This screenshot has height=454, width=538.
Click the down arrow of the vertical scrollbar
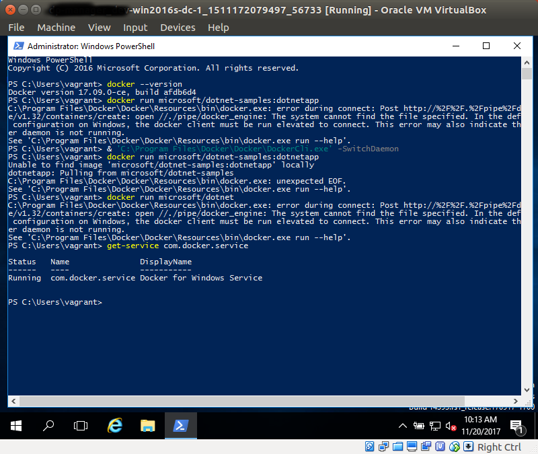[x=527, y=389]
